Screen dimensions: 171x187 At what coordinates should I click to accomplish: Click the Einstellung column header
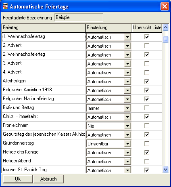(x=109, y=28)
